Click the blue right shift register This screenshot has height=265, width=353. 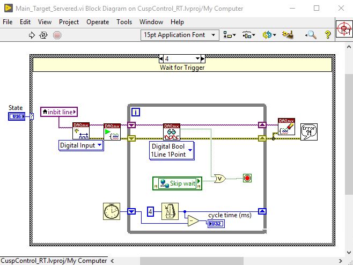pos(262,211)
